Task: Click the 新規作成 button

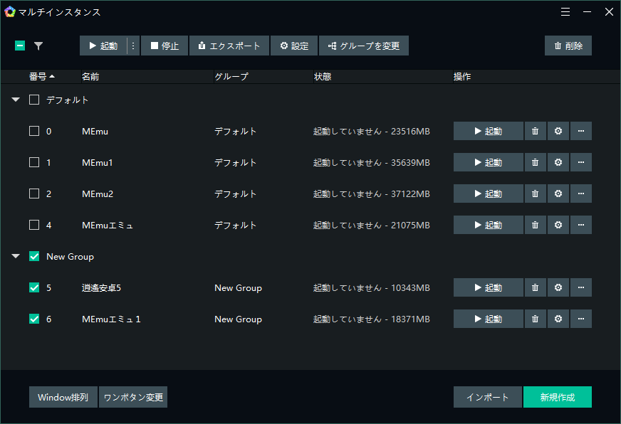Action: point(557,397)
